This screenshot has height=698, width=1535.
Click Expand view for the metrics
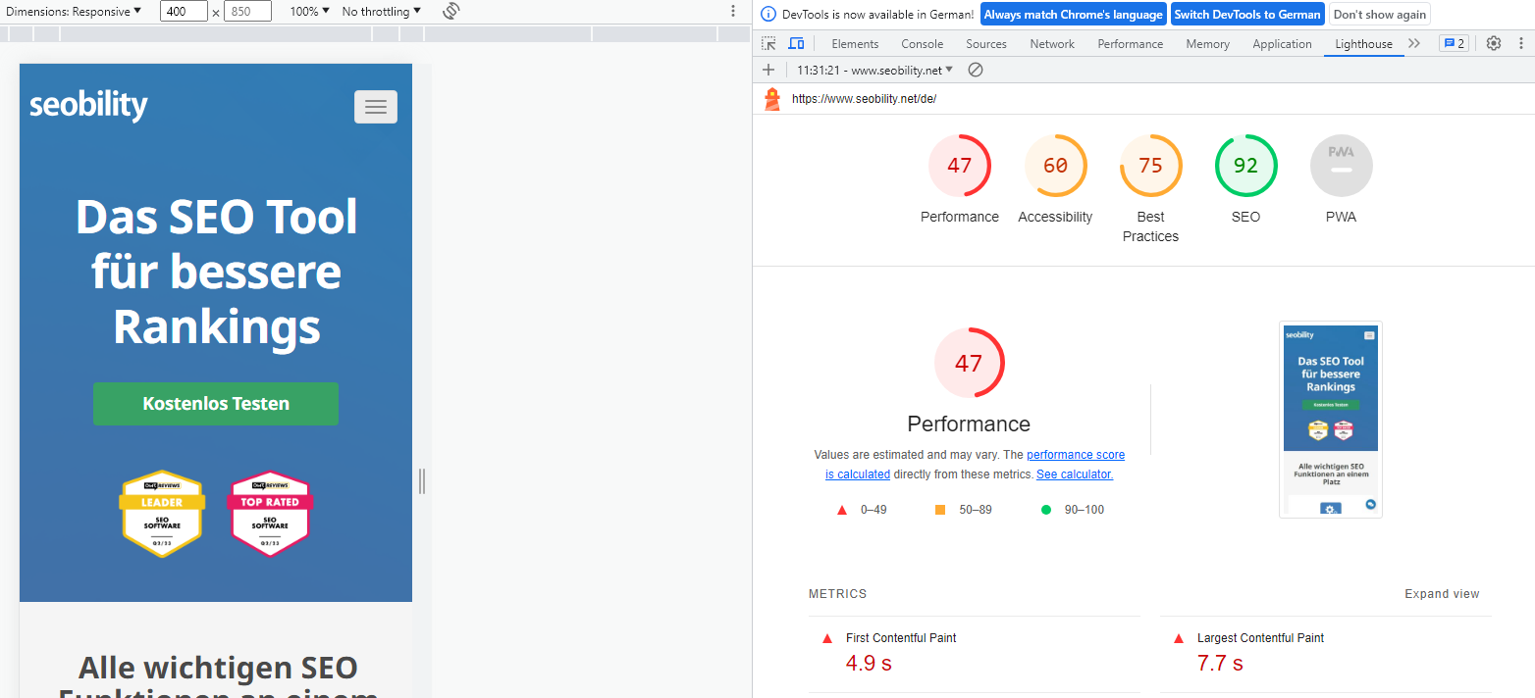coord(1442,594)
